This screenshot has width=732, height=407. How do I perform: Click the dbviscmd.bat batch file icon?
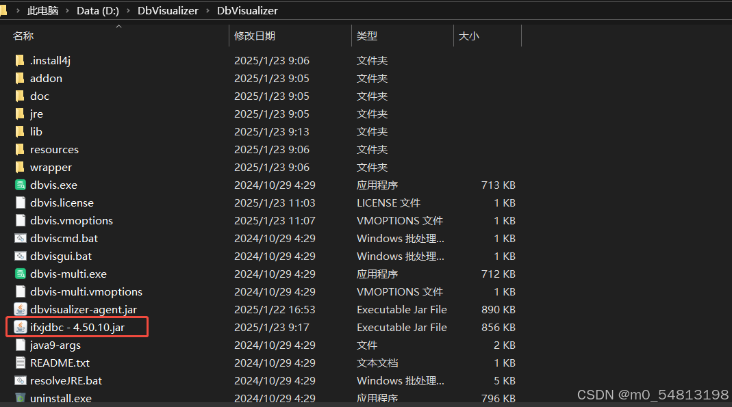click(20, 238)
